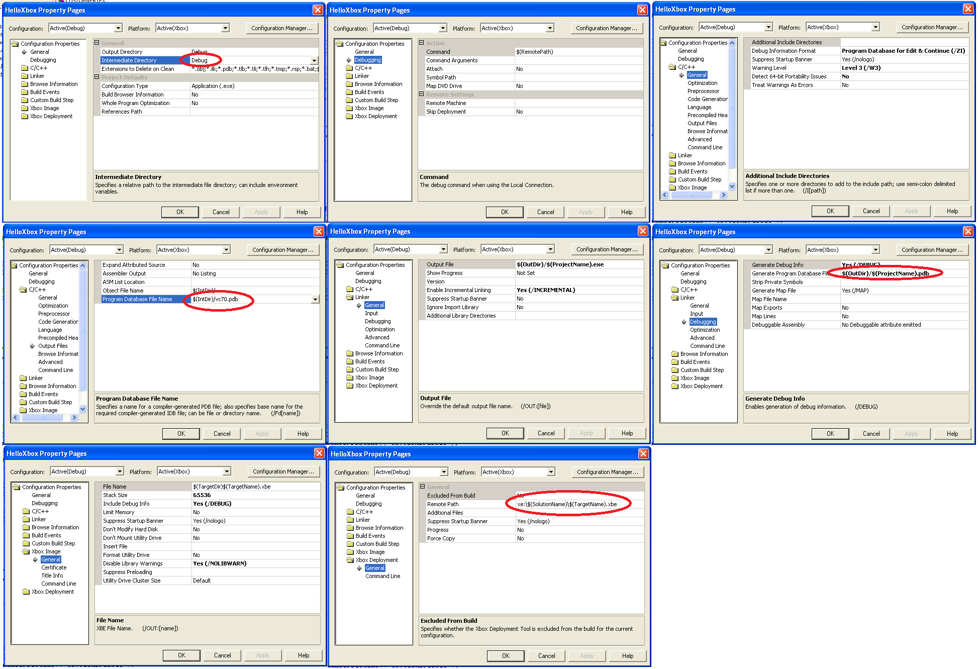Click OK in the Output File window
The width and height of the screenshot is (978, 669).
tap(505, 433)
